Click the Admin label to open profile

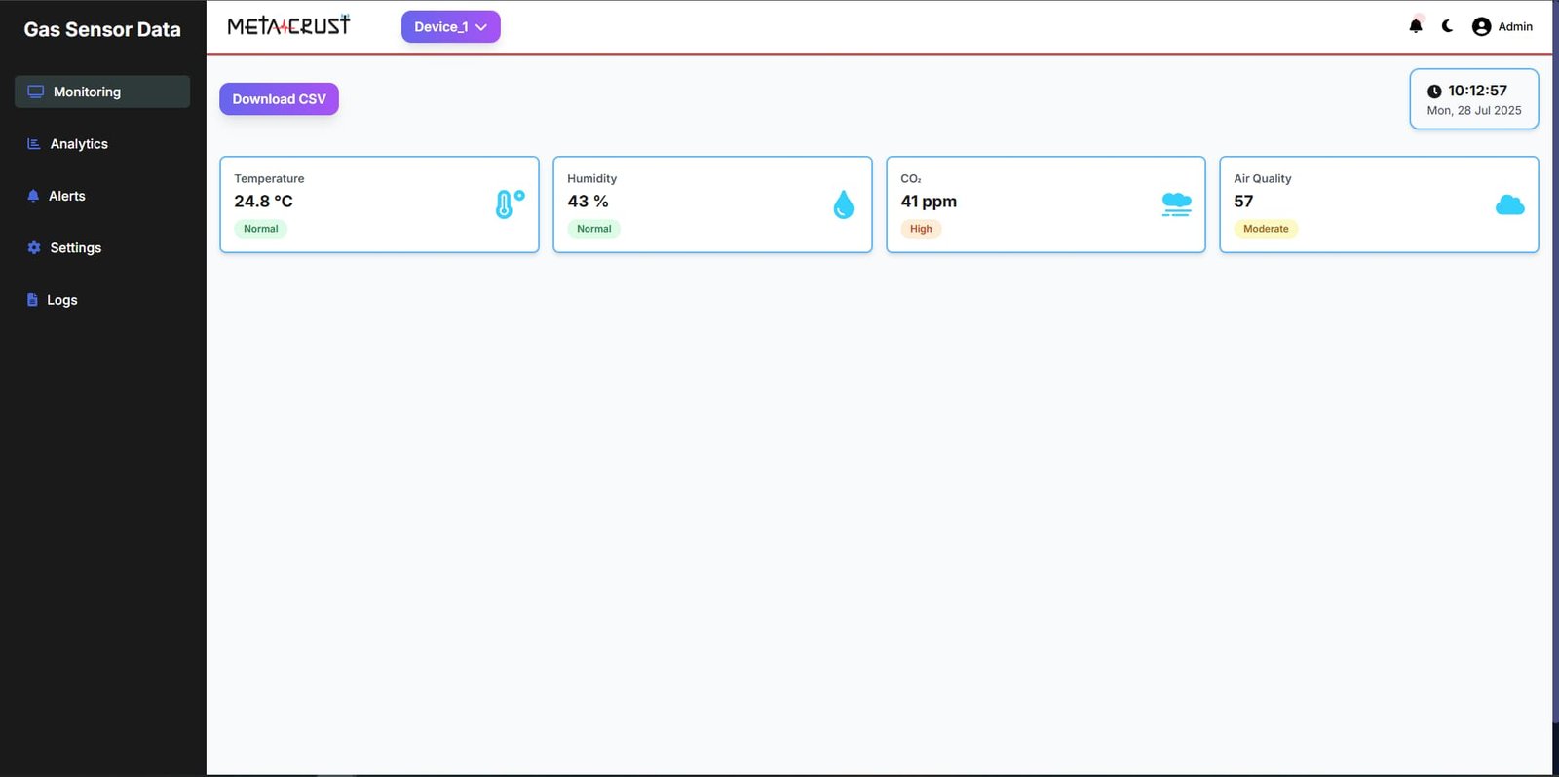click(x=1515, y=27)
